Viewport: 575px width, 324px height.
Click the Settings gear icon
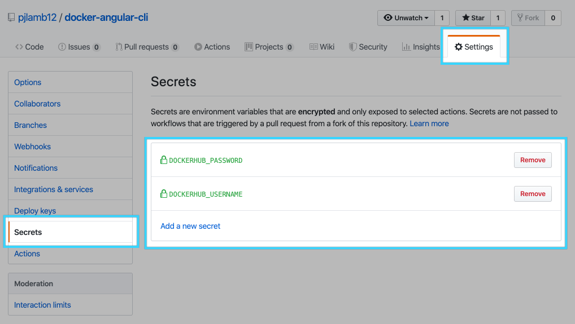pos(459,47)
